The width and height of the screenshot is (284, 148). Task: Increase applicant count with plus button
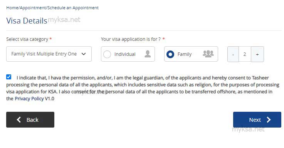(x=257, y=54)
